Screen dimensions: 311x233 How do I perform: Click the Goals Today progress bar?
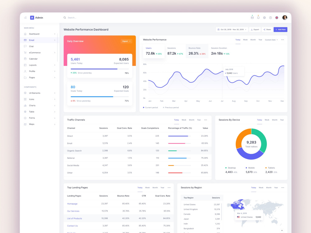pos(100,97)
